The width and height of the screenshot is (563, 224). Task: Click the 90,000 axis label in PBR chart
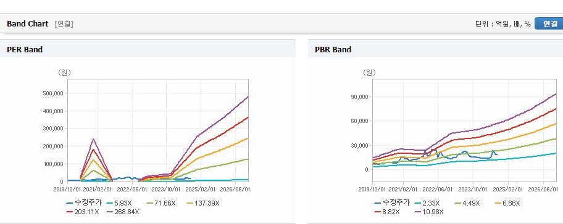point(359,97)
